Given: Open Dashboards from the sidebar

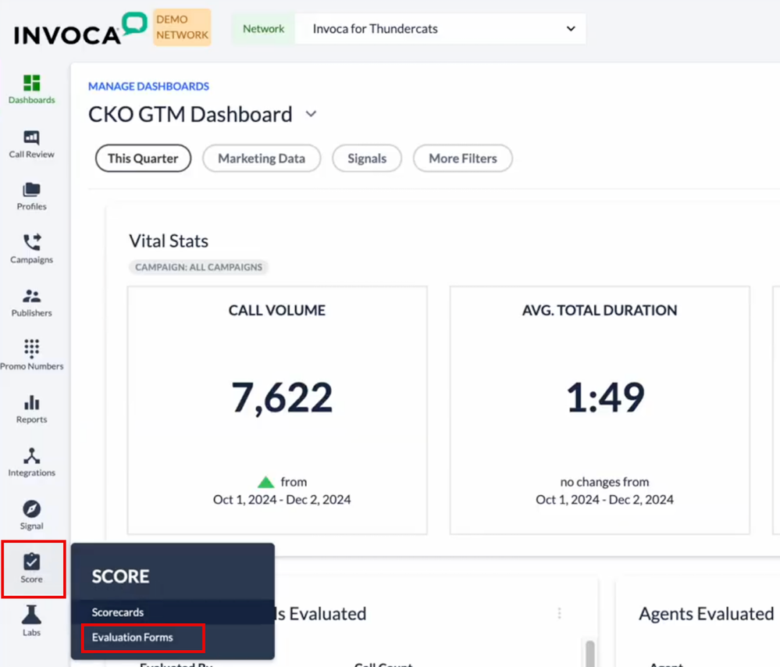Looking at the screenshot, I should 32,89.
